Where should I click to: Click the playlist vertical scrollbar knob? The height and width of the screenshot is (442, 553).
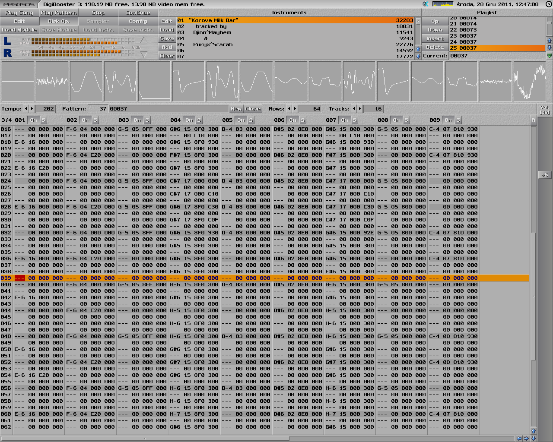click(x=550, y=22)
